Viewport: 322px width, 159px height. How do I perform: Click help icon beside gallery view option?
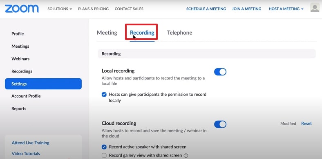(186, 155)
